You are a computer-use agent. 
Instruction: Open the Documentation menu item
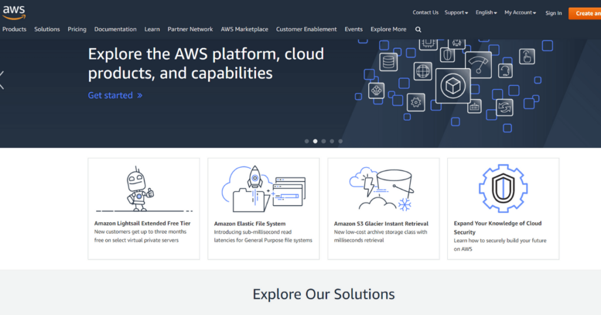click(115, 29)
